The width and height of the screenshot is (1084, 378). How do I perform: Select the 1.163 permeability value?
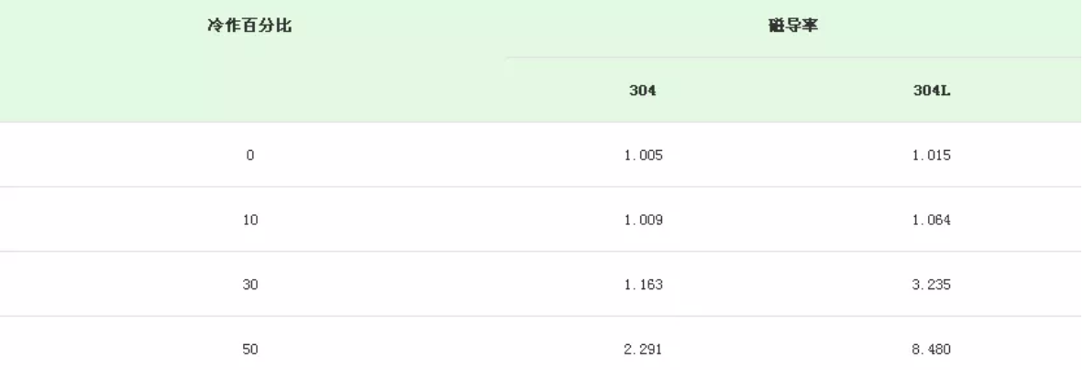point(643,285)
